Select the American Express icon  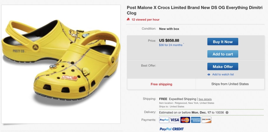point(196,120)
